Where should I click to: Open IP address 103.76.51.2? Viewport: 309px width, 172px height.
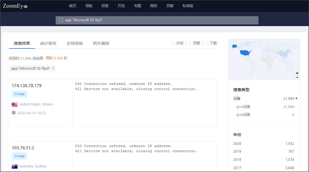(x=23, y=148)
